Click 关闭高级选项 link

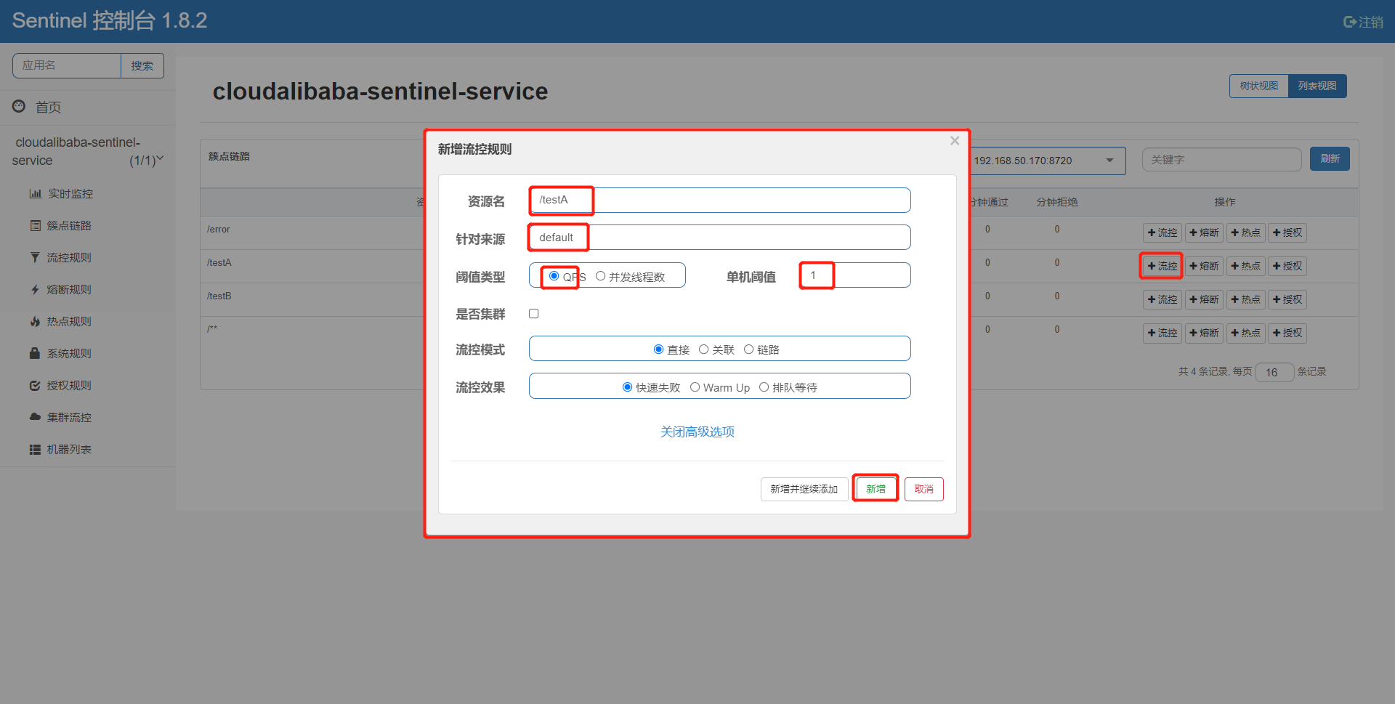point(697,432)
